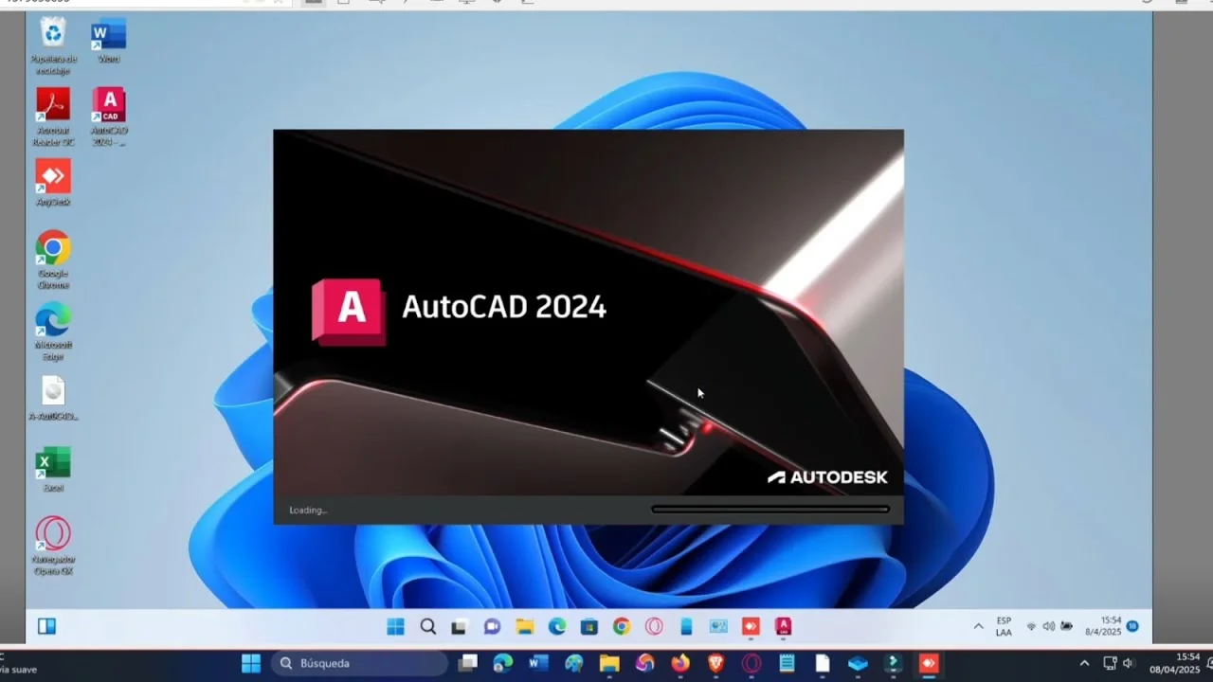Open Task View on the local taskbar
The image size is (1213, 682).
coord(468,663)
